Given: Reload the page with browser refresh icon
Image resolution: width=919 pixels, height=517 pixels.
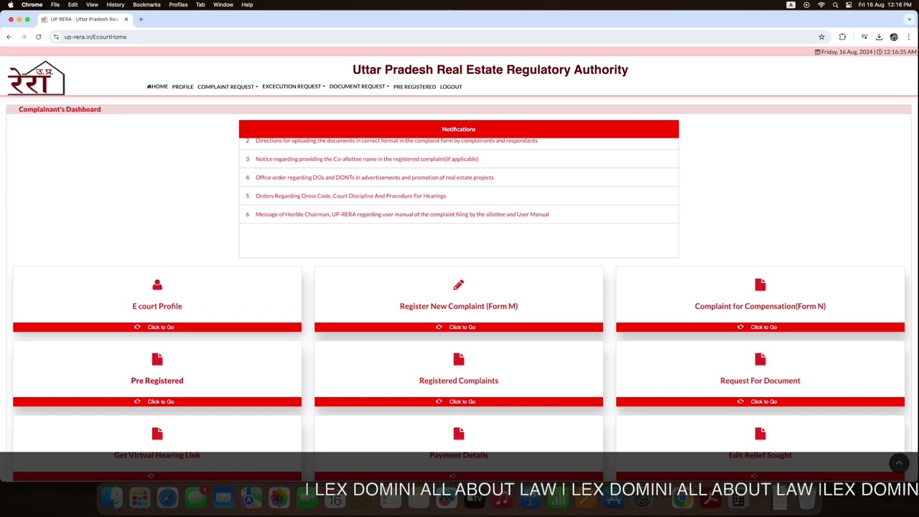Looking at the screenshot, I should (39, 37).
